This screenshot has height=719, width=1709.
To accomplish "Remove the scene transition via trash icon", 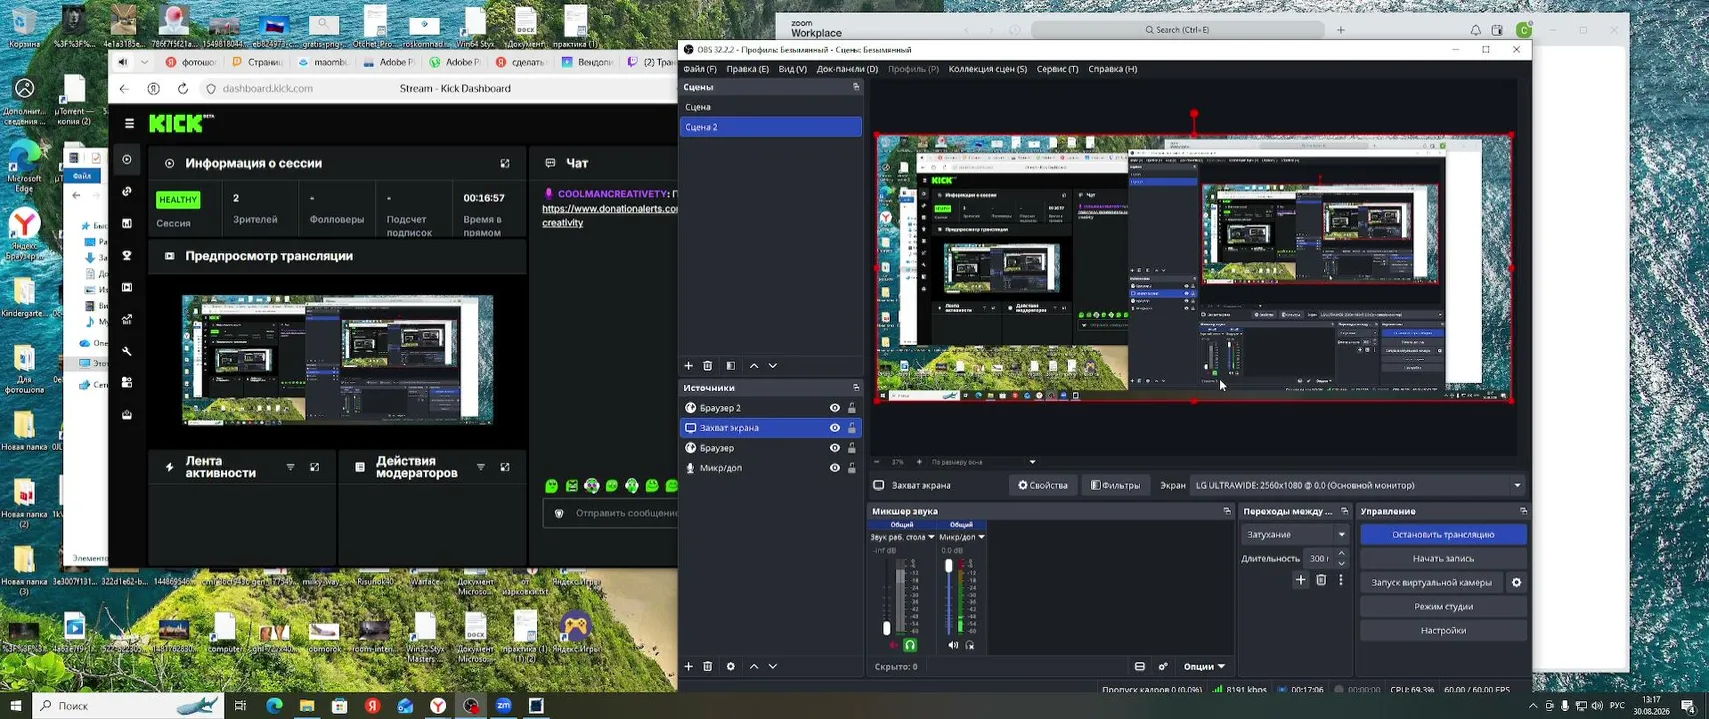I will click(1321, 580).
